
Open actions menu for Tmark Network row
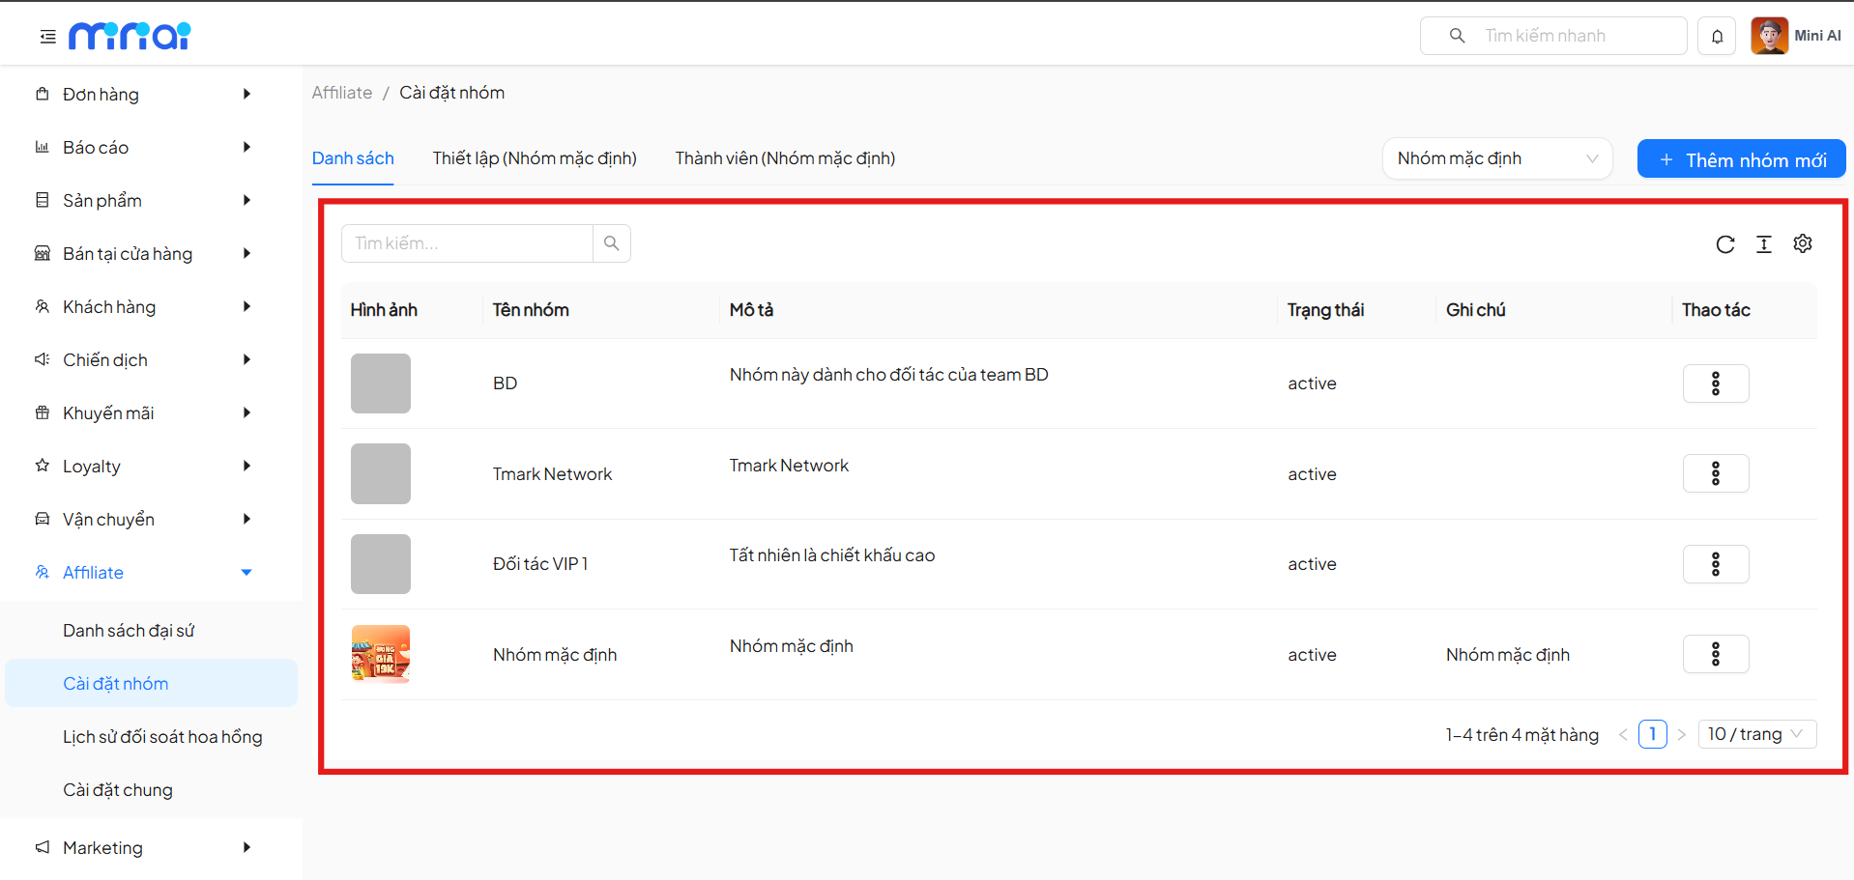[1715, 473]
